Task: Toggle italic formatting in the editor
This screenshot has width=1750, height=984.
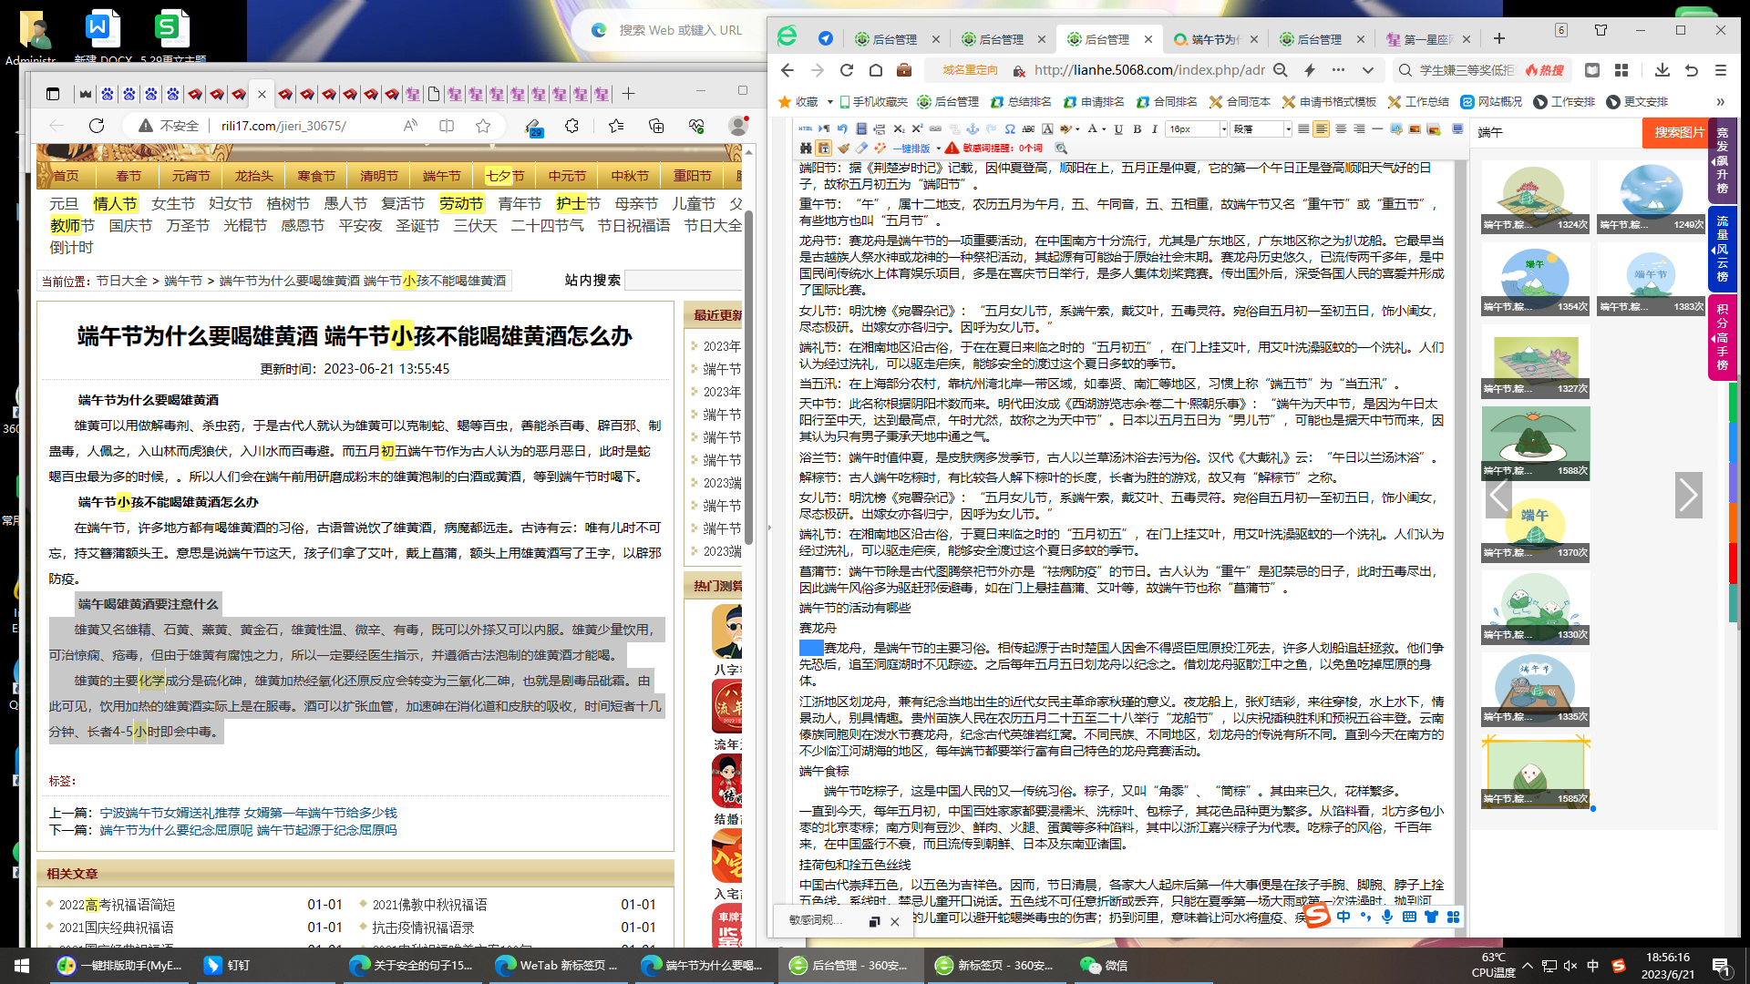Action: tap(1155, 129)
